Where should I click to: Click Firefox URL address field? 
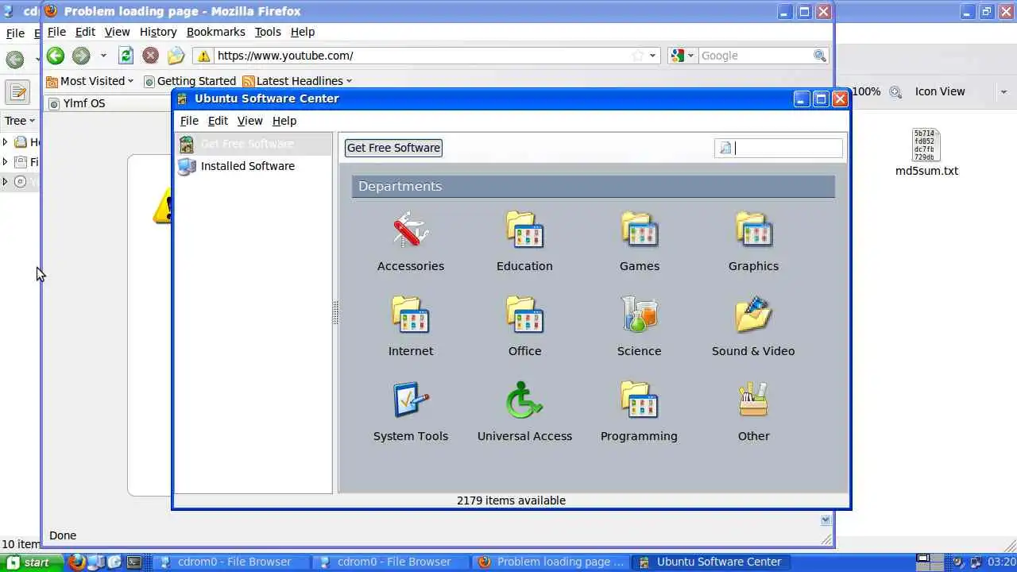point(421,56)
